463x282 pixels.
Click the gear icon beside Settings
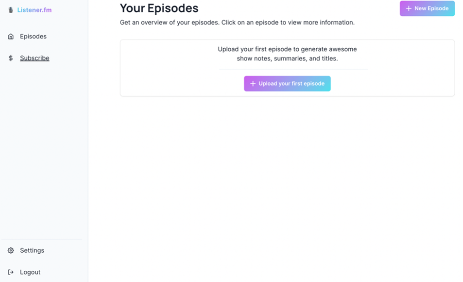tap(11, 250)
